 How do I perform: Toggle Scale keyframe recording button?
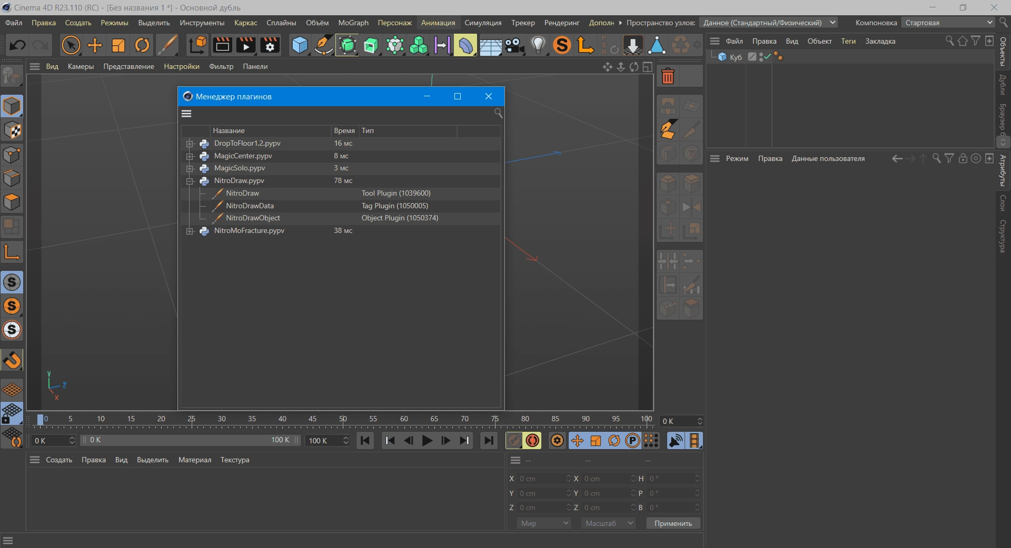(596, 441)
